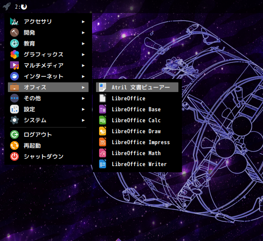
Task: Click the LibreOffice start center icon
Action: point(103,98)
